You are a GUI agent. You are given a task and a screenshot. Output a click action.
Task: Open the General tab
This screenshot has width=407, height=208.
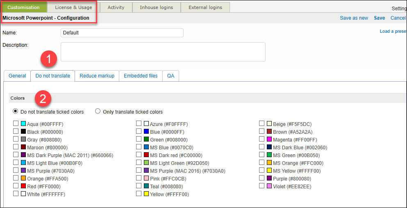pos(17,76)
